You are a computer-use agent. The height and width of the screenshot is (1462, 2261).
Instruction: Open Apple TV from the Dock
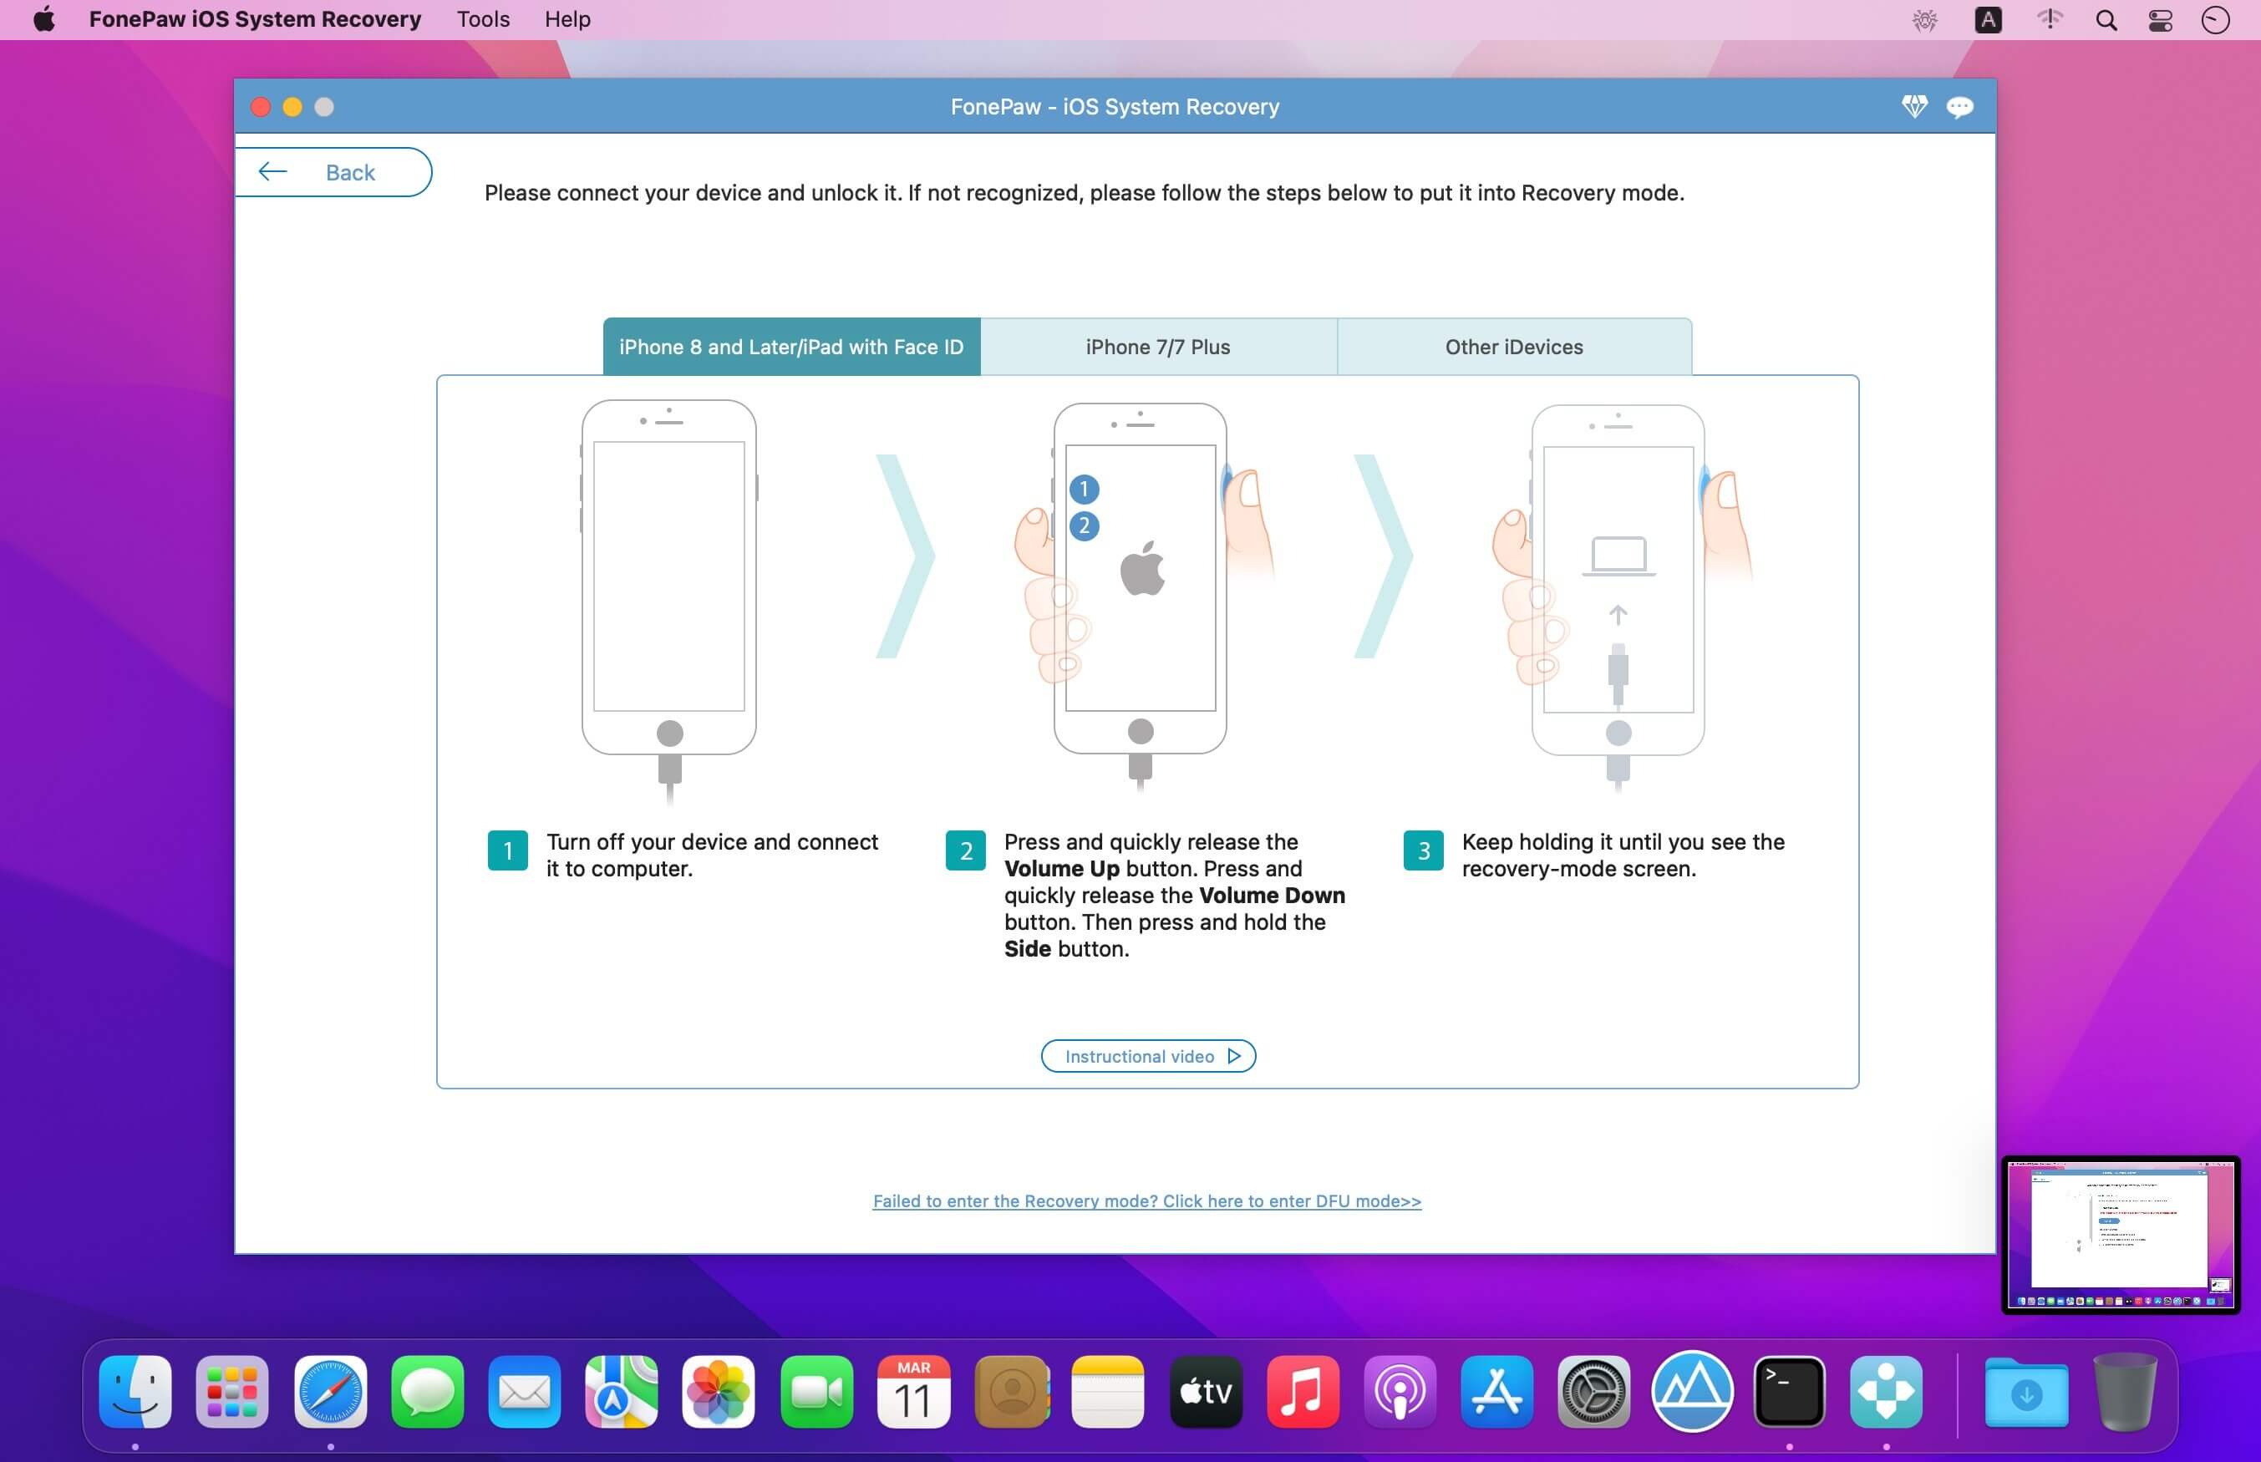pyautogui.click(x=1206, y=1392)
